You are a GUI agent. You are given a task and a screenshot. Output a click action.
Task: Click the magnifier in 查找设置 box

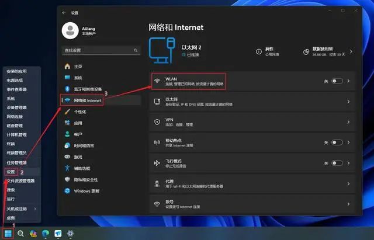coord(136,50)
